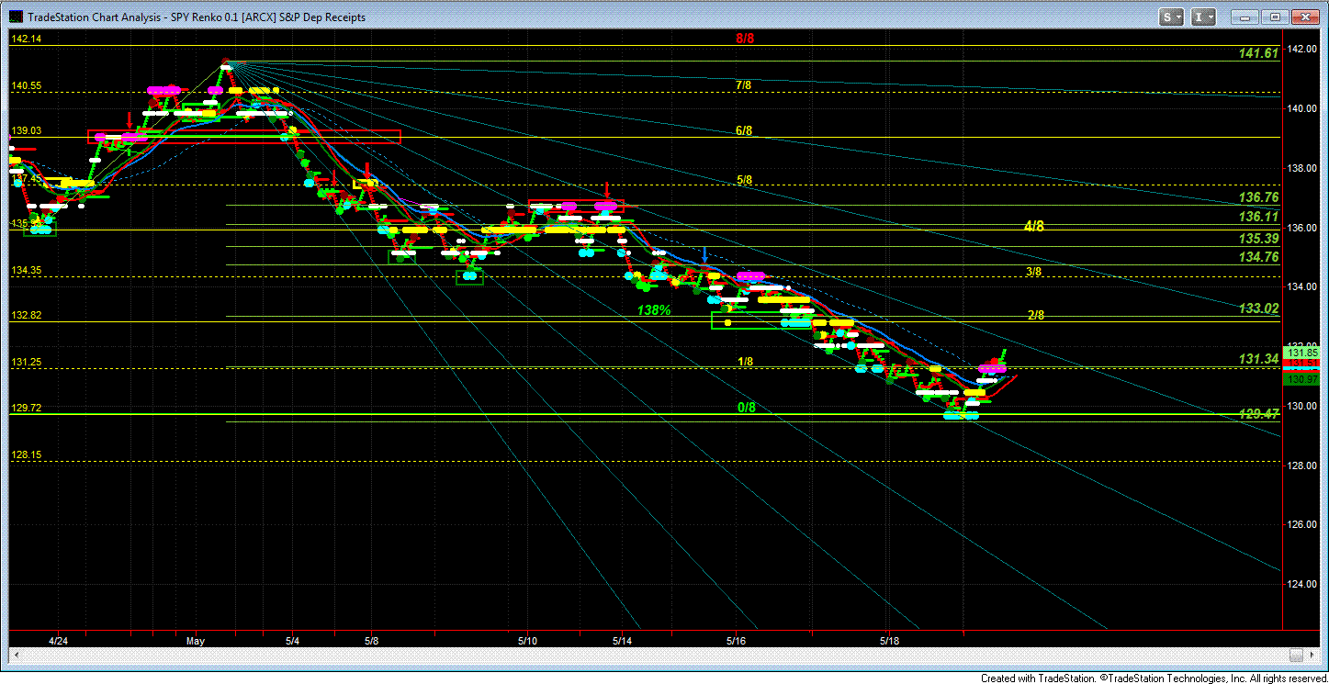The width and height of the screenshot is (1329, 684).
Task: Click the 2/8 Murrey level label
Action: pyautogui.click(x=1036, y=315)
